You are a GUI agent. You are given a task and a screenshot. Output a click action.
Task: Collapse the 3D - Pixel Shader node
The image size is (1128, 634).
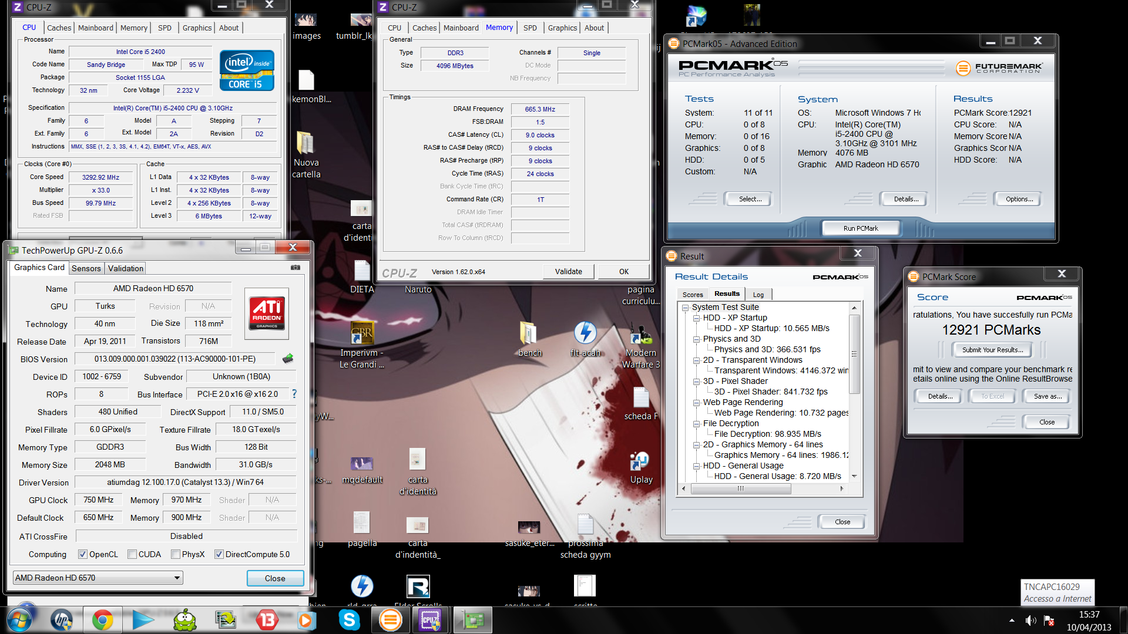click(x=696, y=382)
